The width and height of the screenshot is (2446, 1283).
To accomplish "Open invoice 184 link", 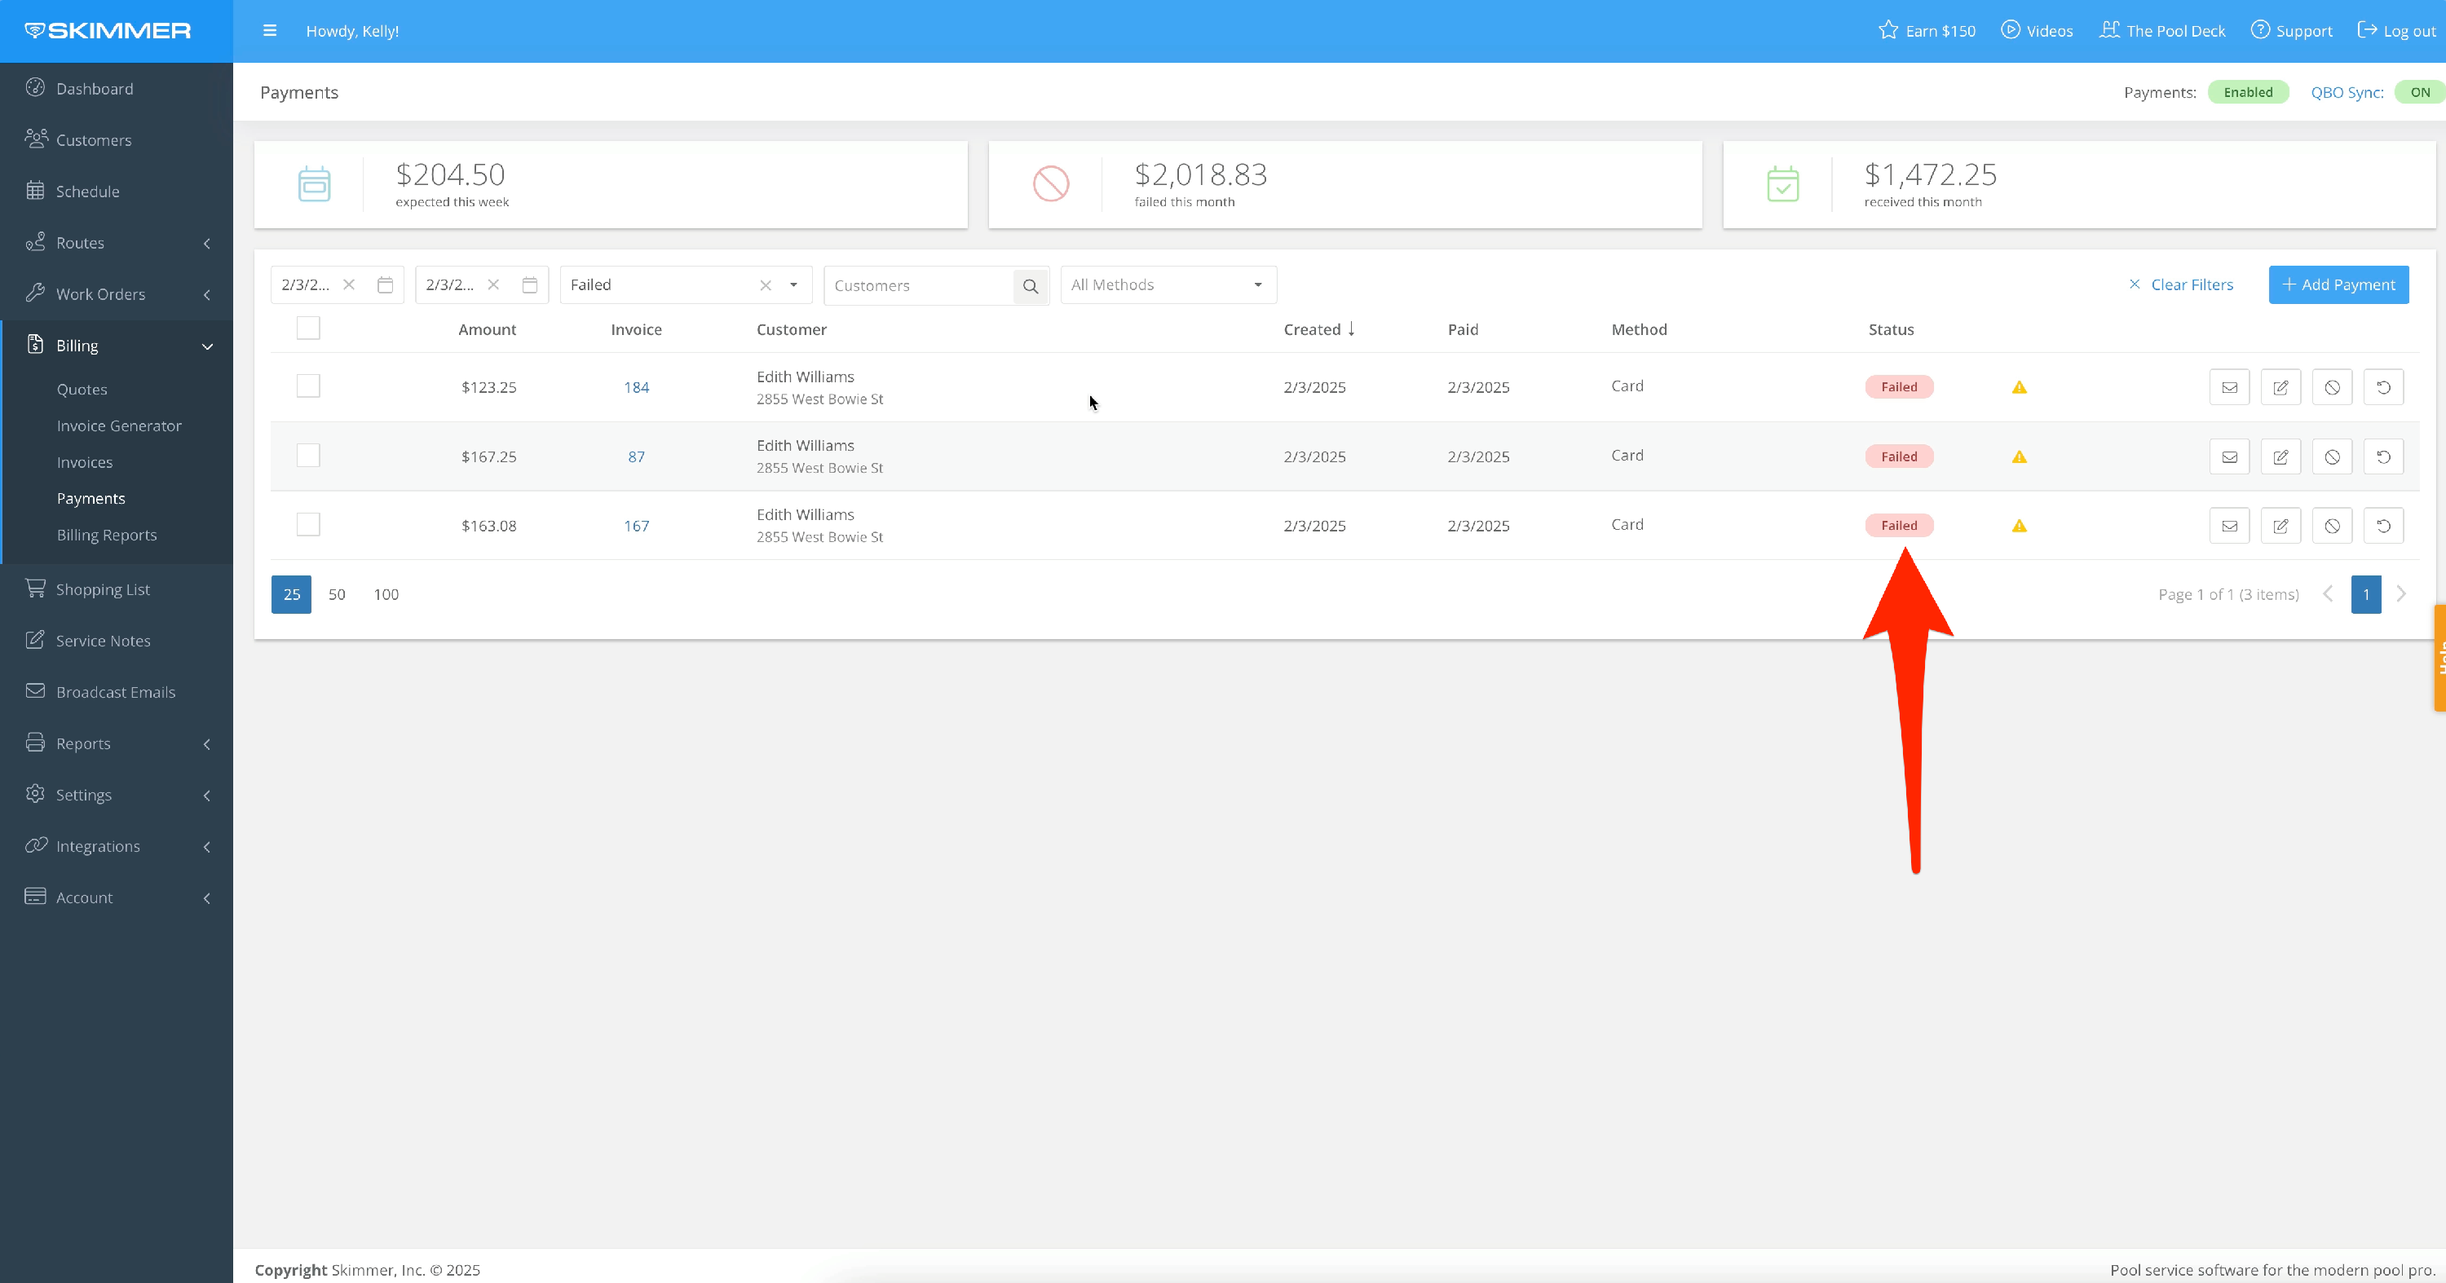I will pos(636,387).
